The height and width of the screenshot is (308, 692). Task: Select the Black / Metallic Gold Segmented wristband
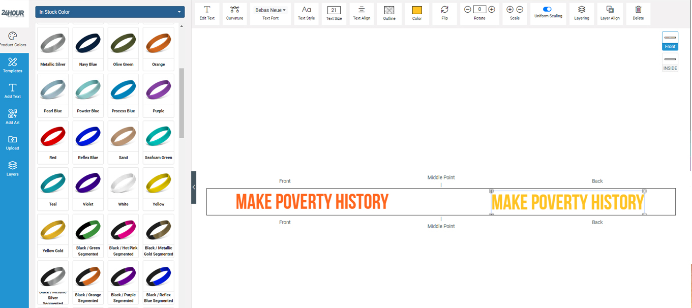point(159,236)
